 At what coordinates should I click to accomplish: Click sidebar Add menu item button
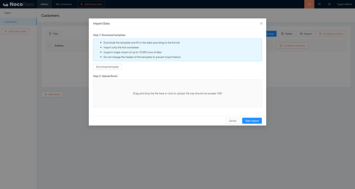click(15, 31)
